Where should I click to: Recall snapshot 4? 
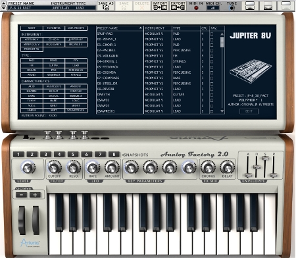pos(59,154)
